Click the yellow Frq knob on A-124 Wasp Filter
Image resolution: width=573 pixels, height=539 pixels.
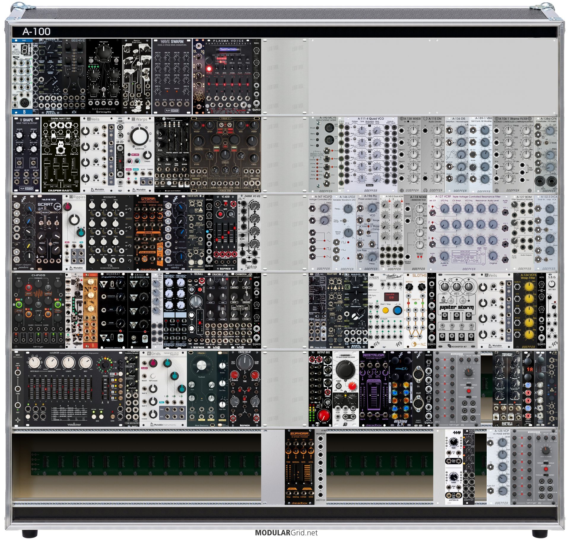[529, 298]
